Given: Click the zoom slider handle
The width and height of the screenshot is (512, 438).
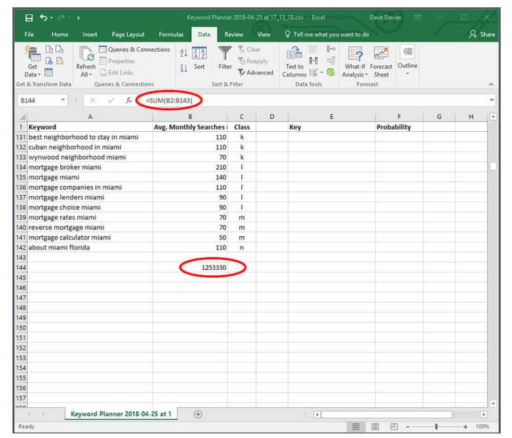Looking at the screenshot, I should click(x=437, y=427).
